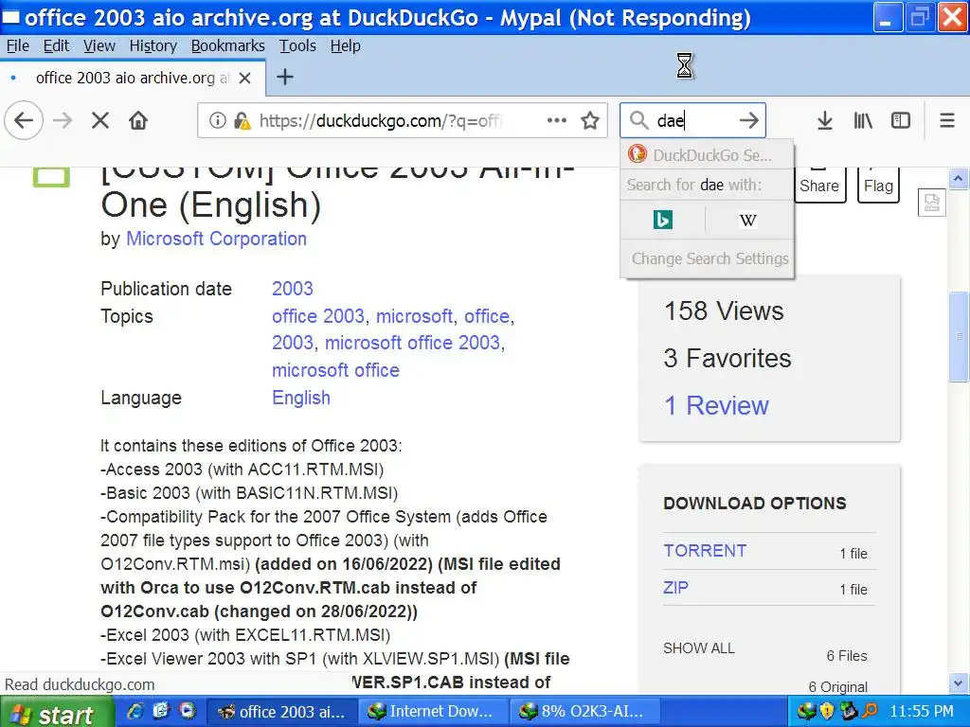Open a new tab with plus button
The height and width of the screenshot is (727, 970).
tap(284, 78)
